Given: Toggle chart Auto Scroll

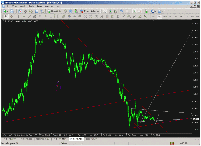Looking at the screenshot, I should coord(134,11).
